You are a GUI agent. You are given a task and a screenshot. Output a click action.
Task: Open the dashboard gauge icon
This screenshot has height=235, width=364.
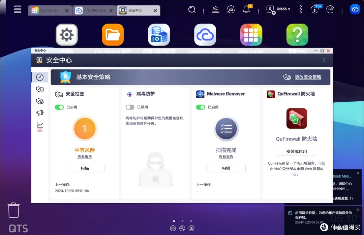click(x=330, y=9)
